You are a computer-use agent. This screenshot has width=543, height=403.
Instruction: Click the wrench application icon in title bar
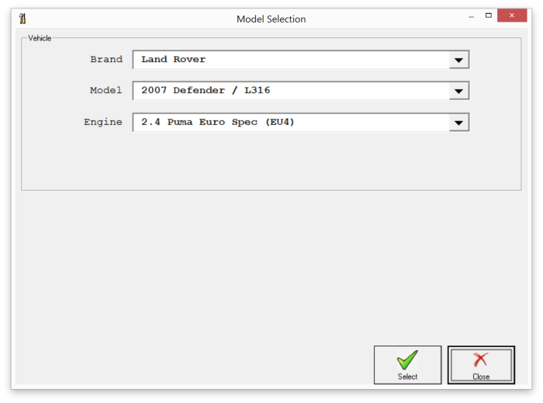tap(22, 19)
